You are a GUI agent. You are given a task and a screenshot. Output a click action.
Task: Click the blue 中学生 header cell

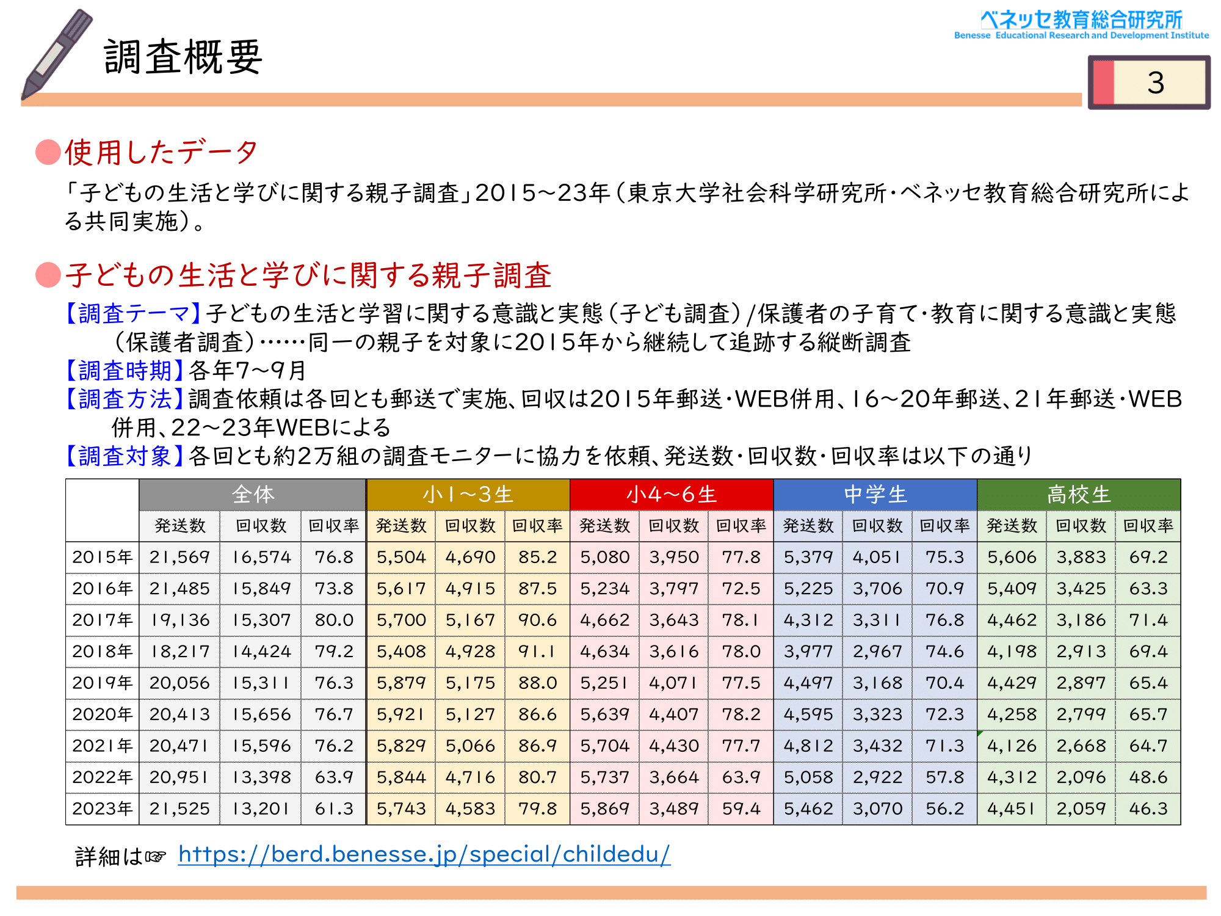coord(875,495)
